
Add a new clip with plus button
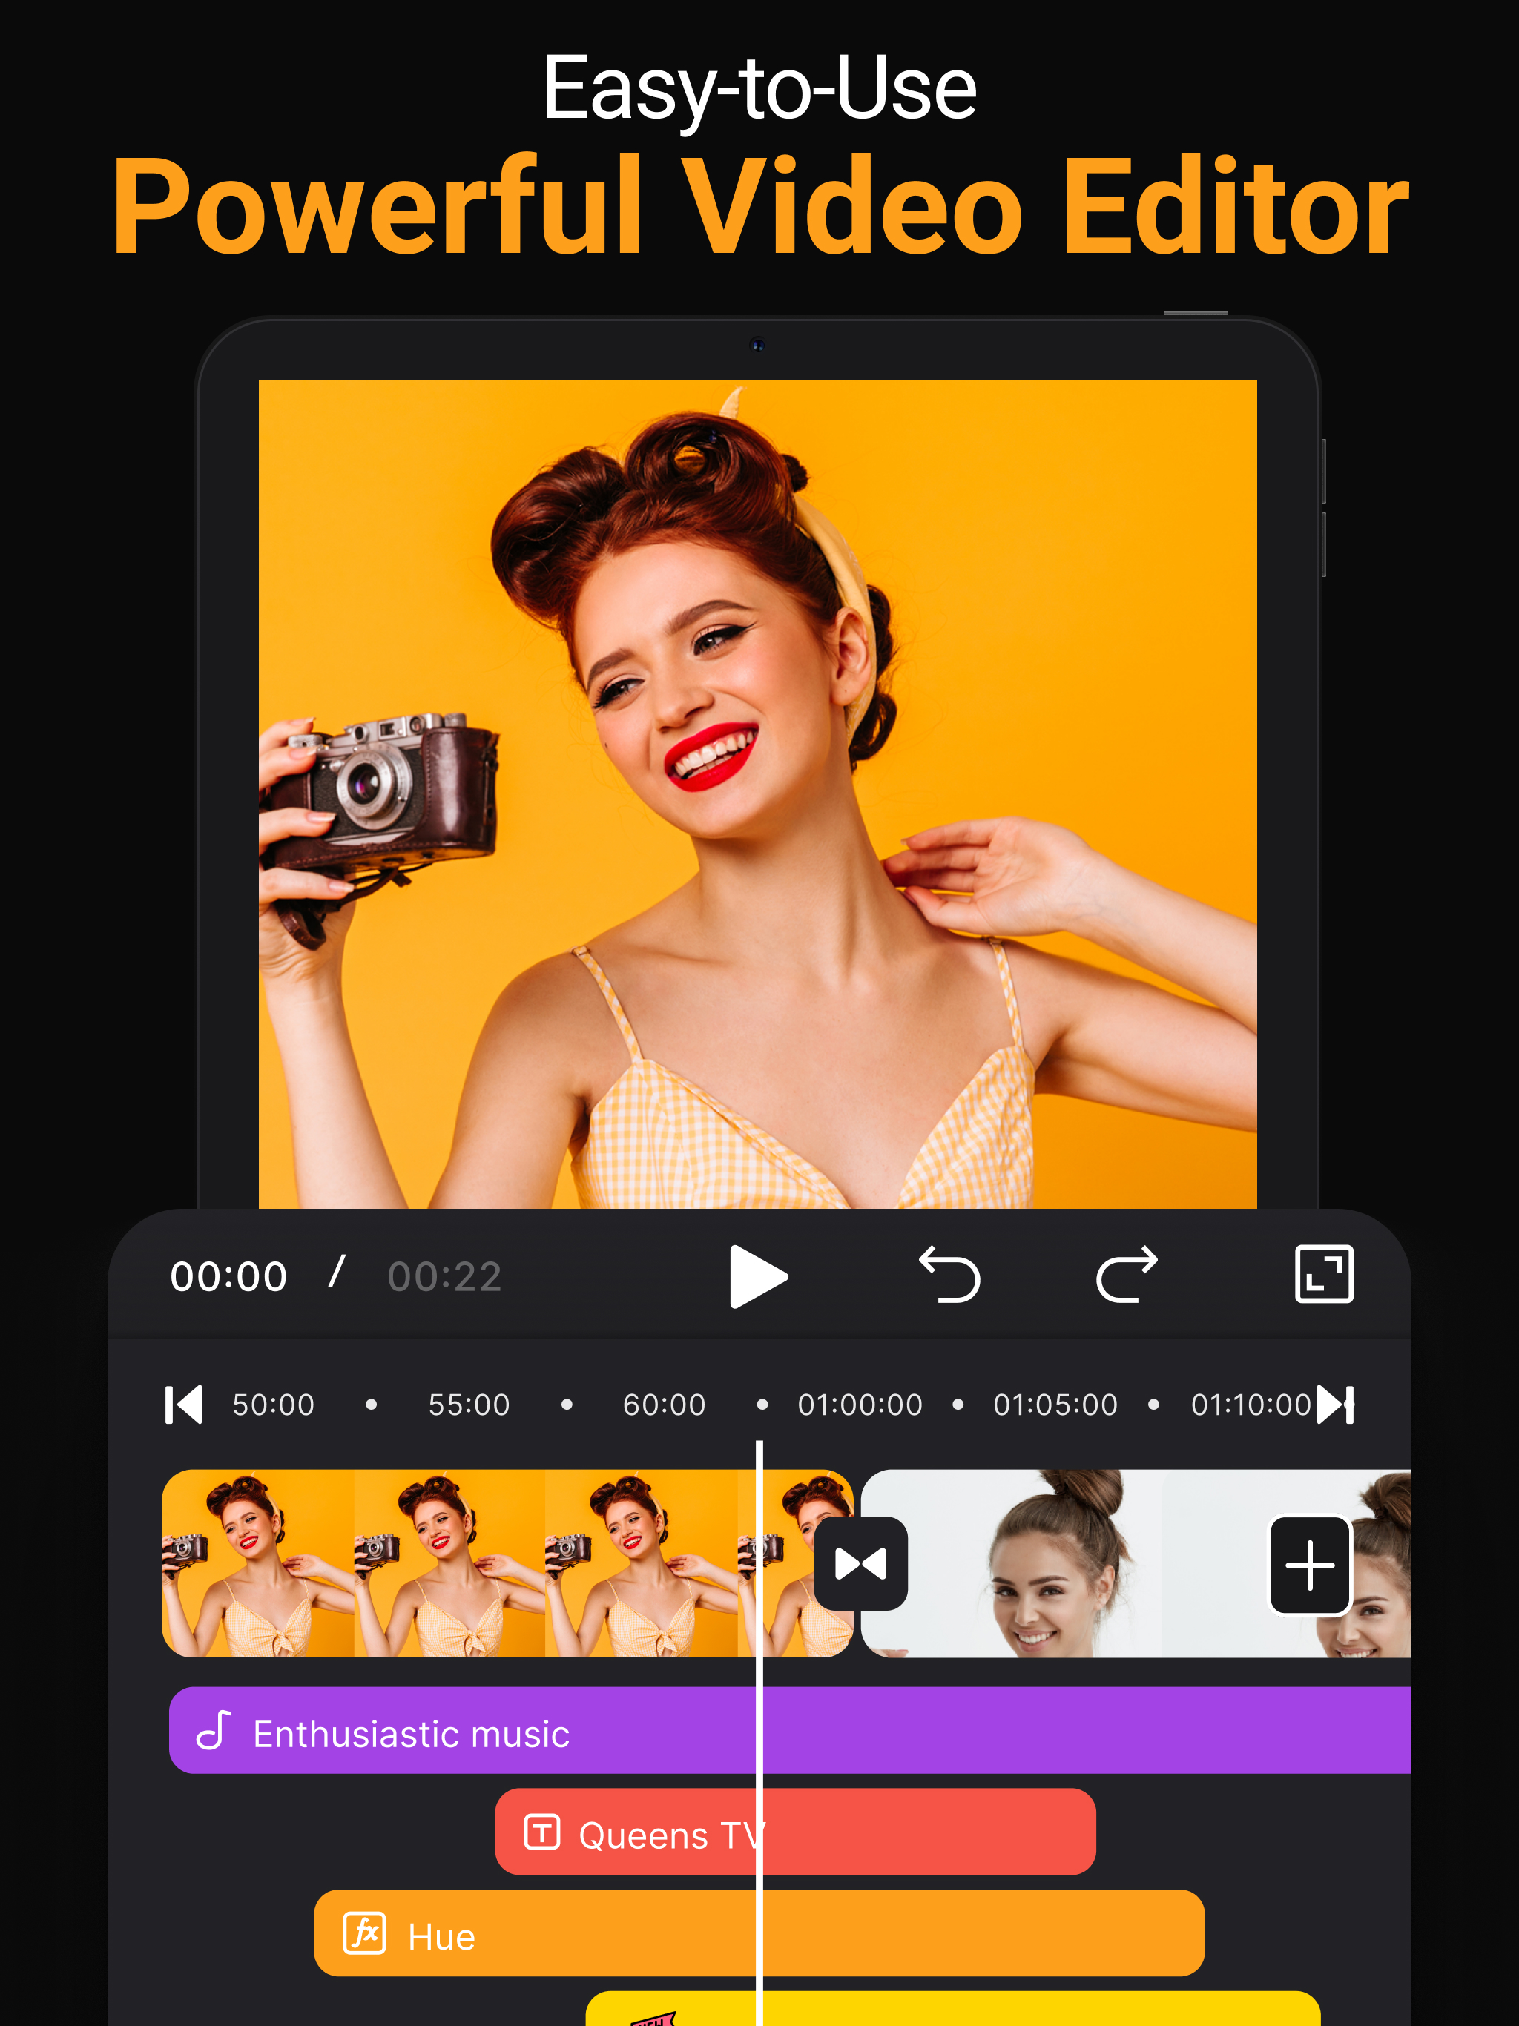pyautogui.click(x=1309, y=1565)
